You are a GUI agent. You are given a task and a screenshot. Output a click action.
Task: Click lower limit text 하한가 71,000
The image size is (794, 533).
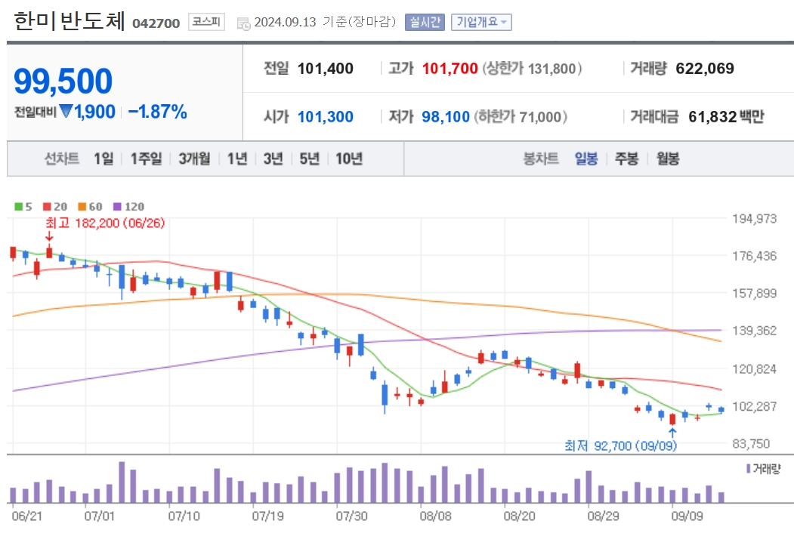(x=521, y=117)
